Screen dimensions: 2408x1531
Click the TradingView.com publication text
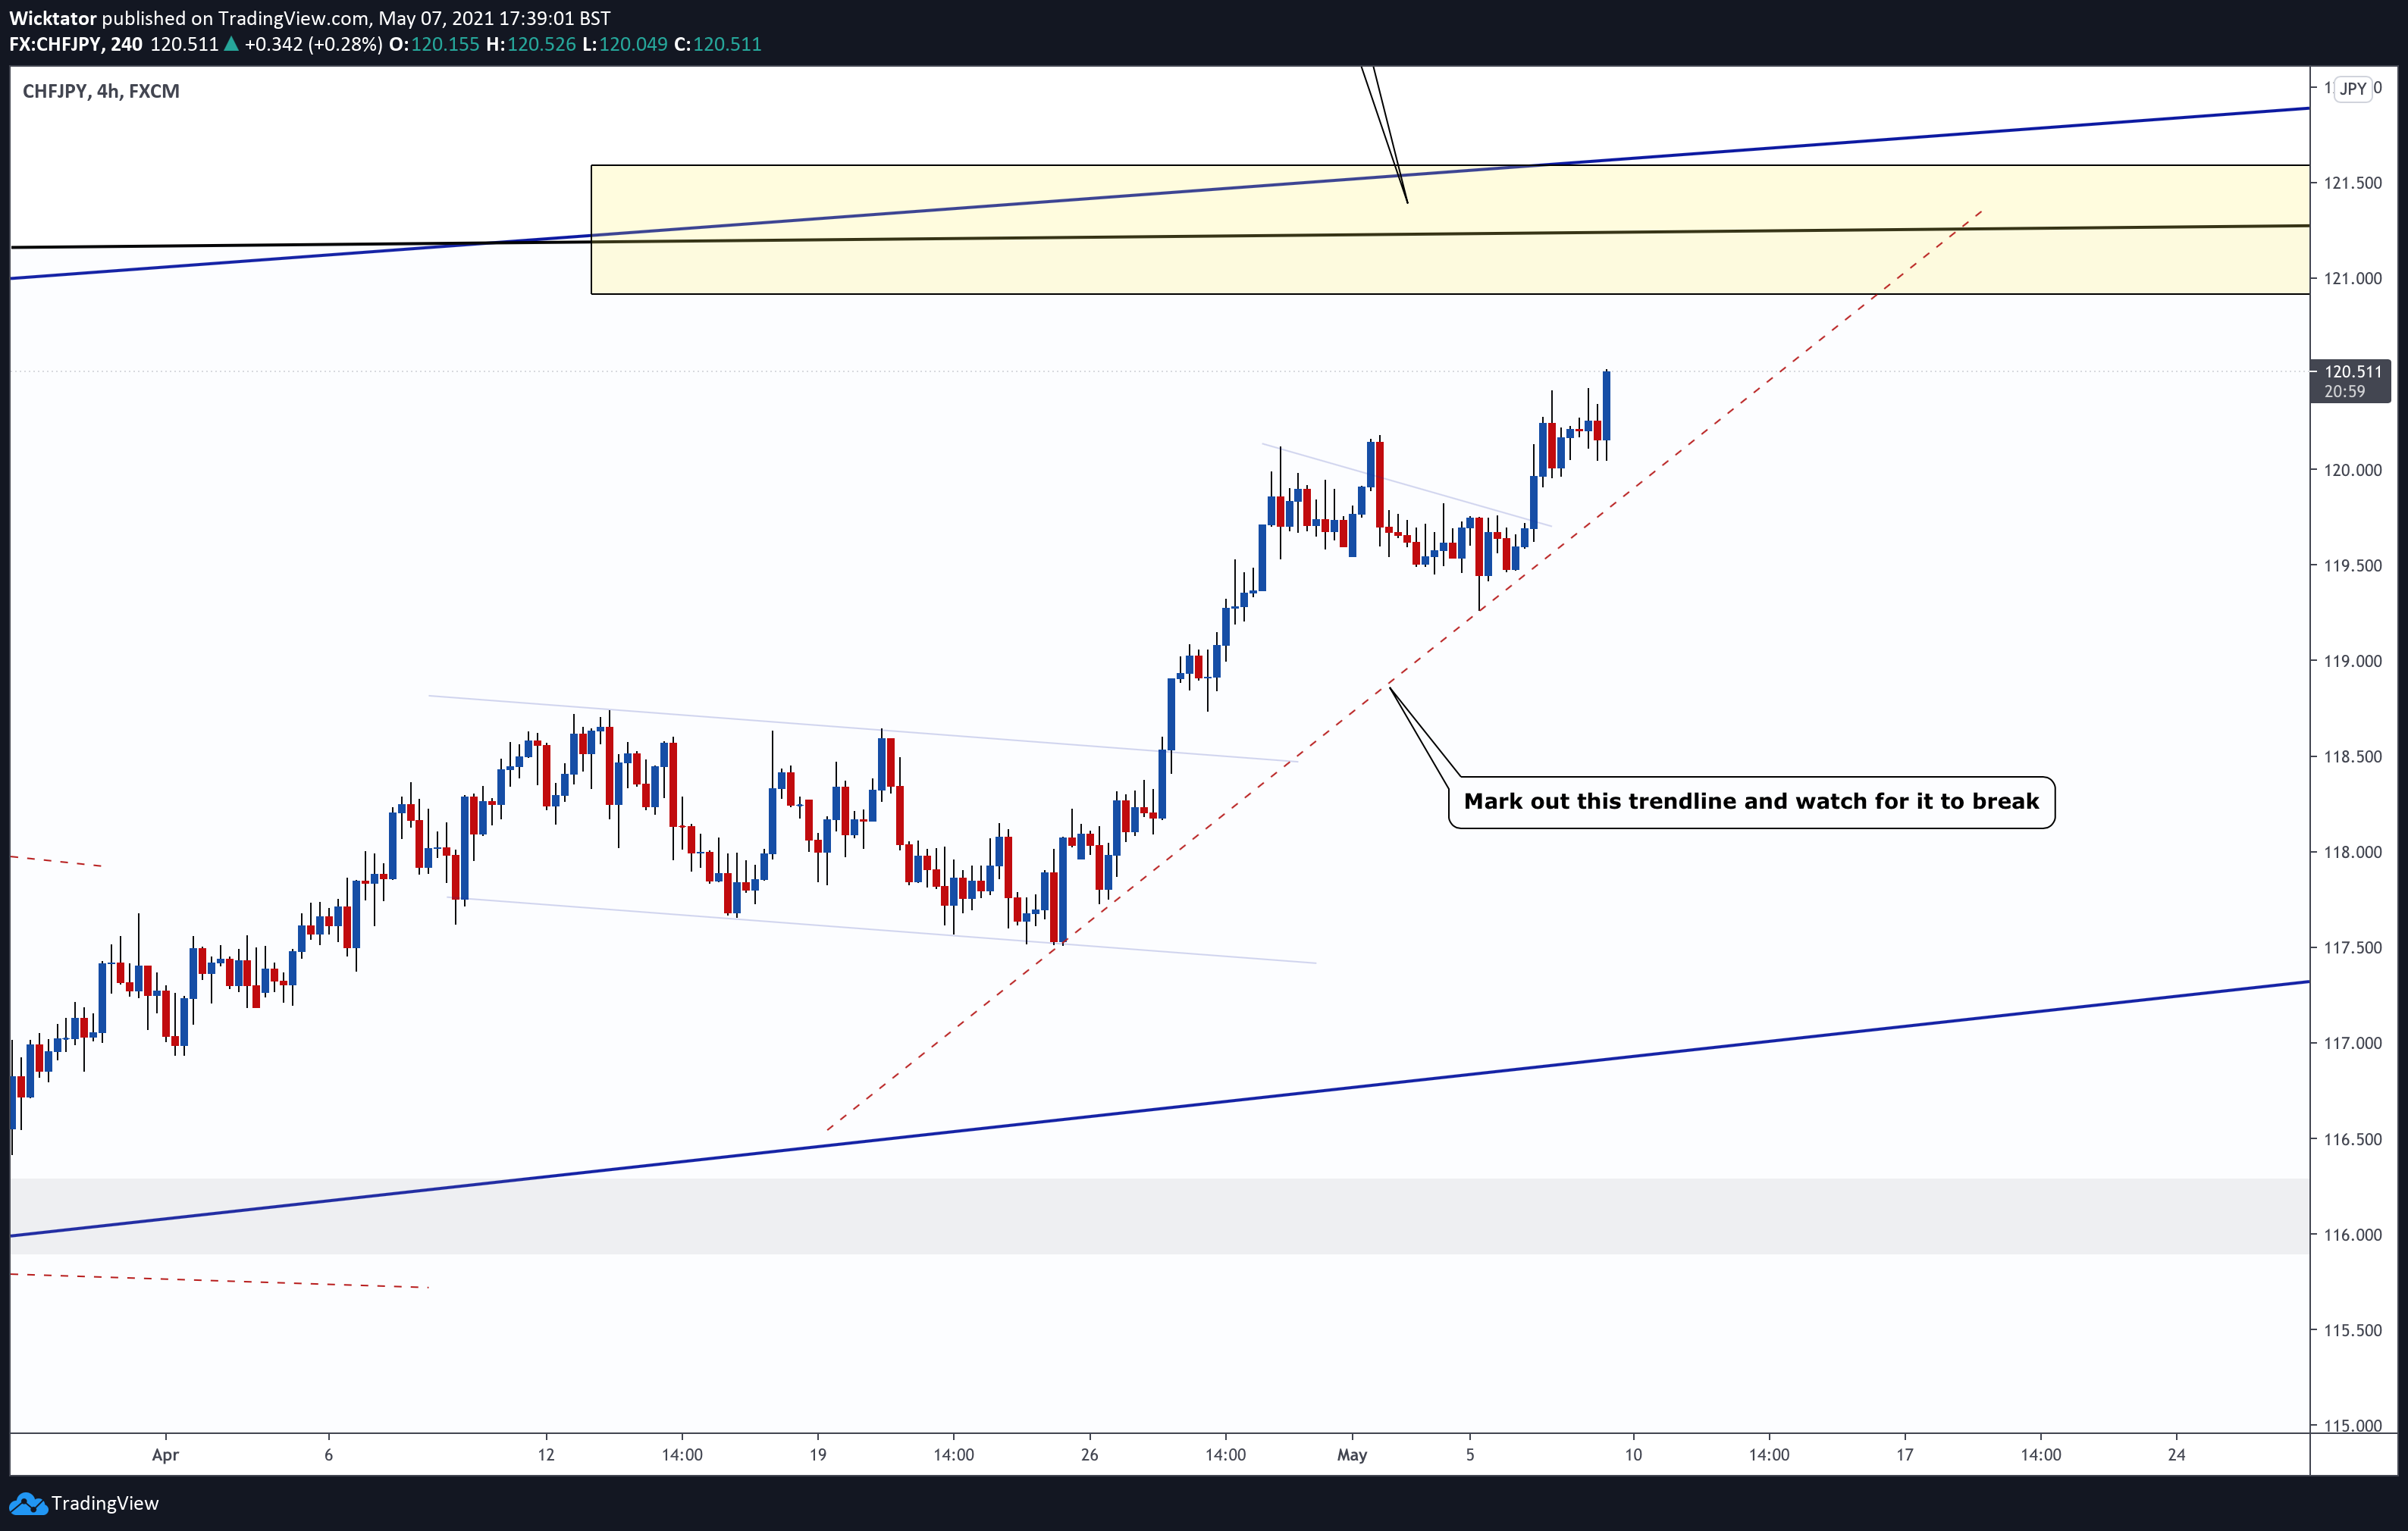pos(293,18)
